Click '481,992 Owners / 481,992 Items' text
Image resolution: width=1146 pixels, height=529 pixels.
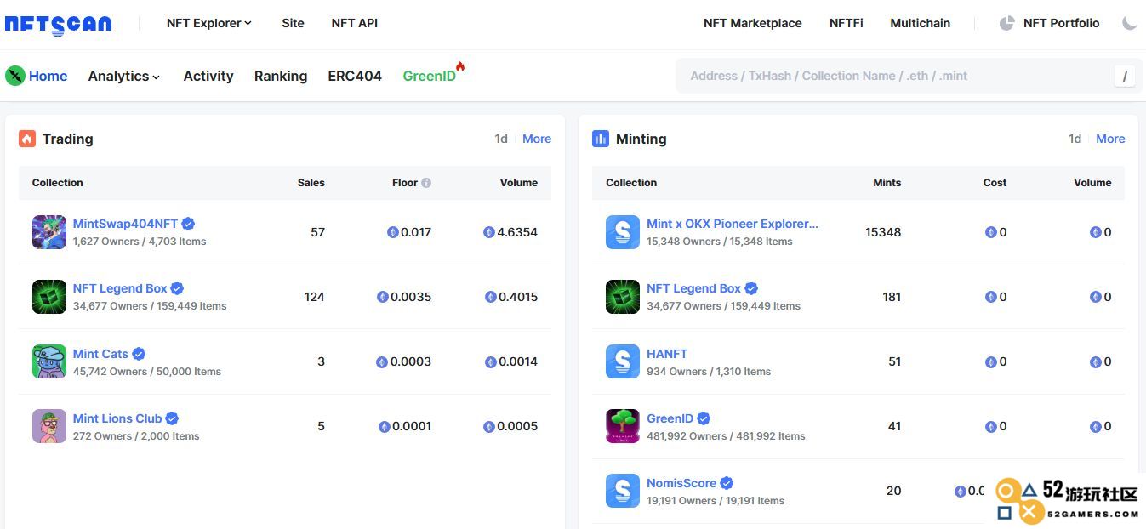tap(726, 436)
